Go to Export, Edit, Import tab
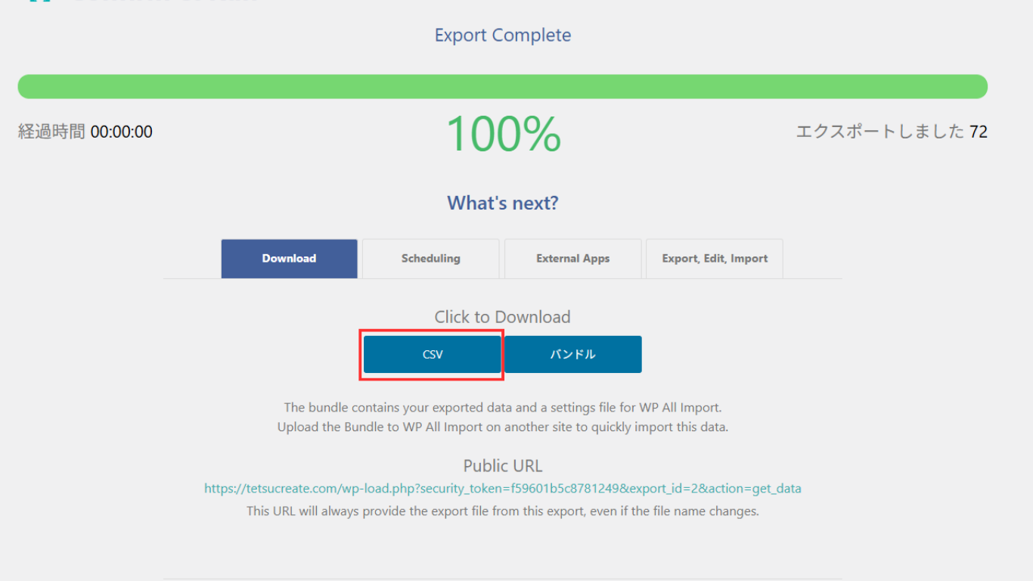 (x=714, y=259)
